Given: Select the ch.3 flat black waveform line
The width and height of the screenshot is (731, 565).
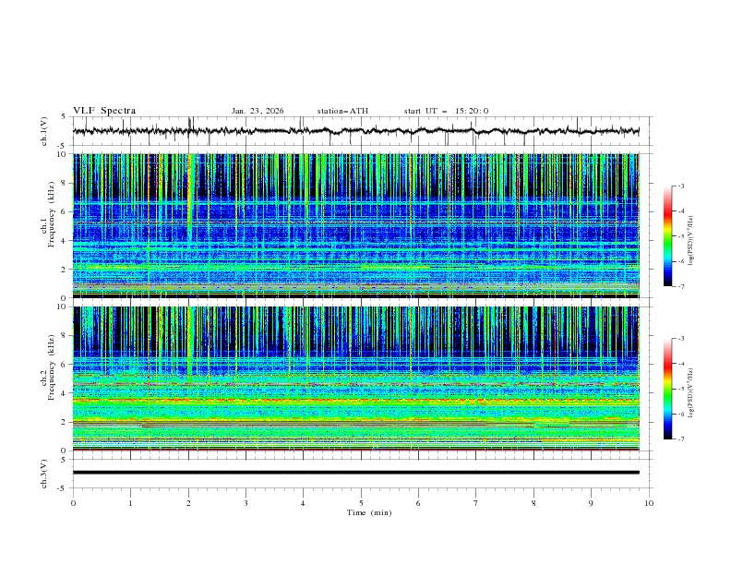Looking at the screenshot, I should click(360, 473).
